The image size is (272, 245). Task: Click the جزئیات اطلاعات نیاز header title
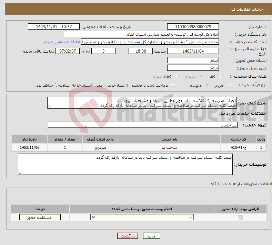[246, 9]
